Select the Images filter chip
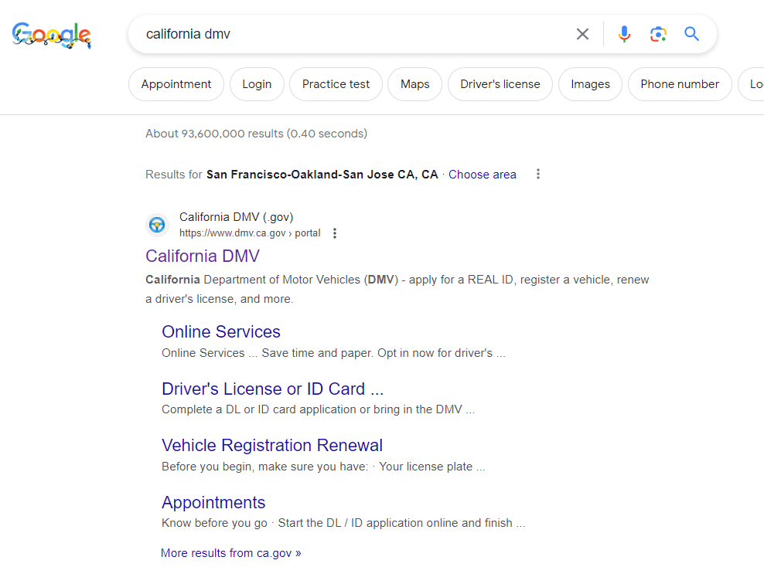Screen dimensions: 764x567 point(591,84)
